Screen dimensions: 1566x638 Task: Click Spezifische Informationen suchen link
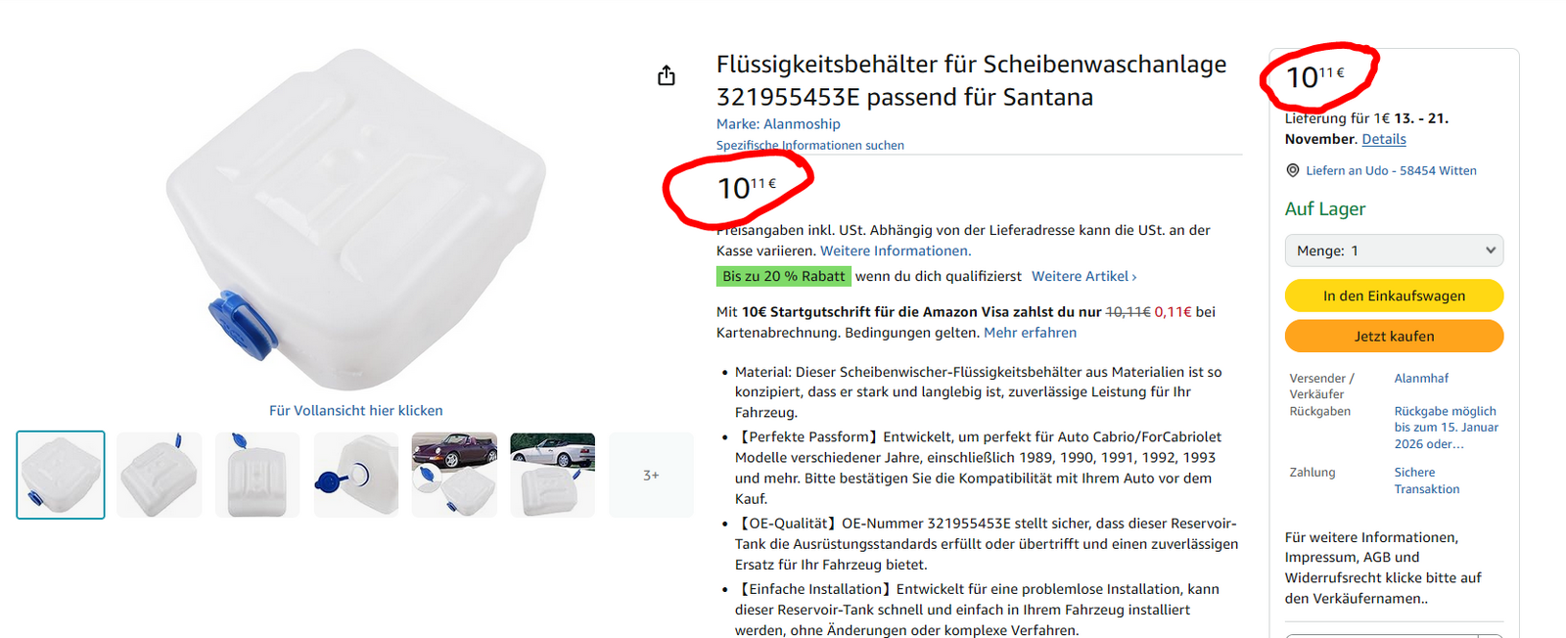coord(810,145)
